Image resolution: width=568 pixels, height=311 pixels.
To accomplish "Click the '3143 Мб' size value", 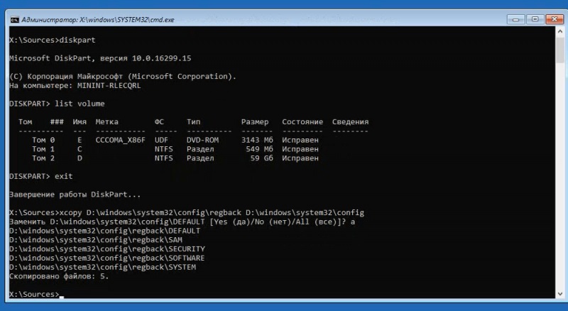I will [257, 140].
